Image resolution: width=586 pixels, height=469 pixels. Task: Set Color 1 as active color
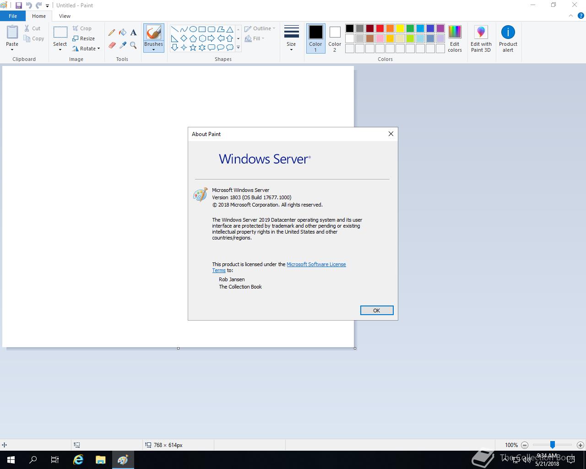[x=315, y=38]
